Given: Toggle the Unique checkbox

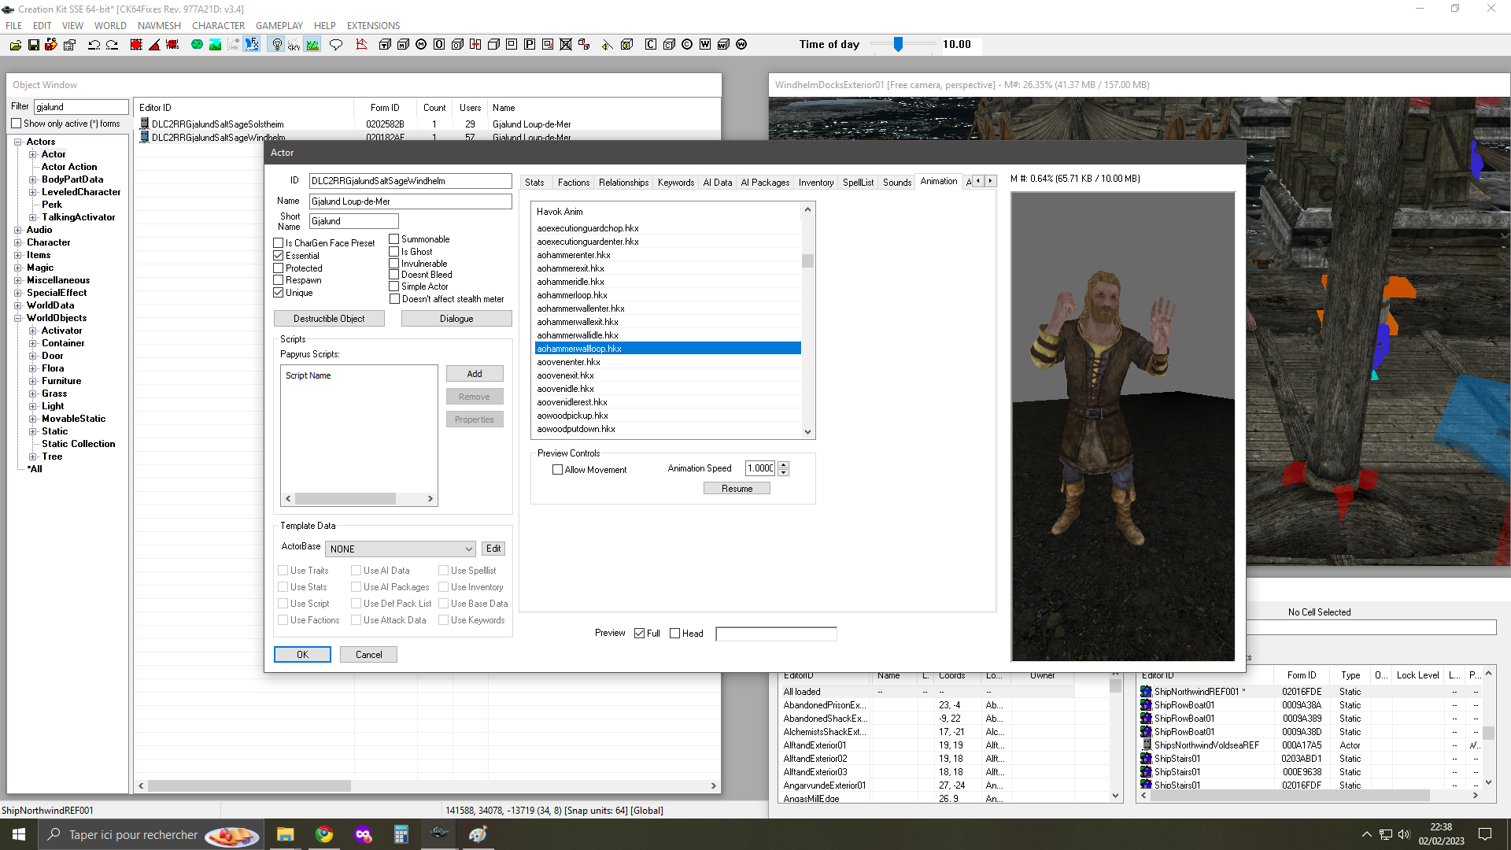Looking at the screenshot, I should click(278, 293).
